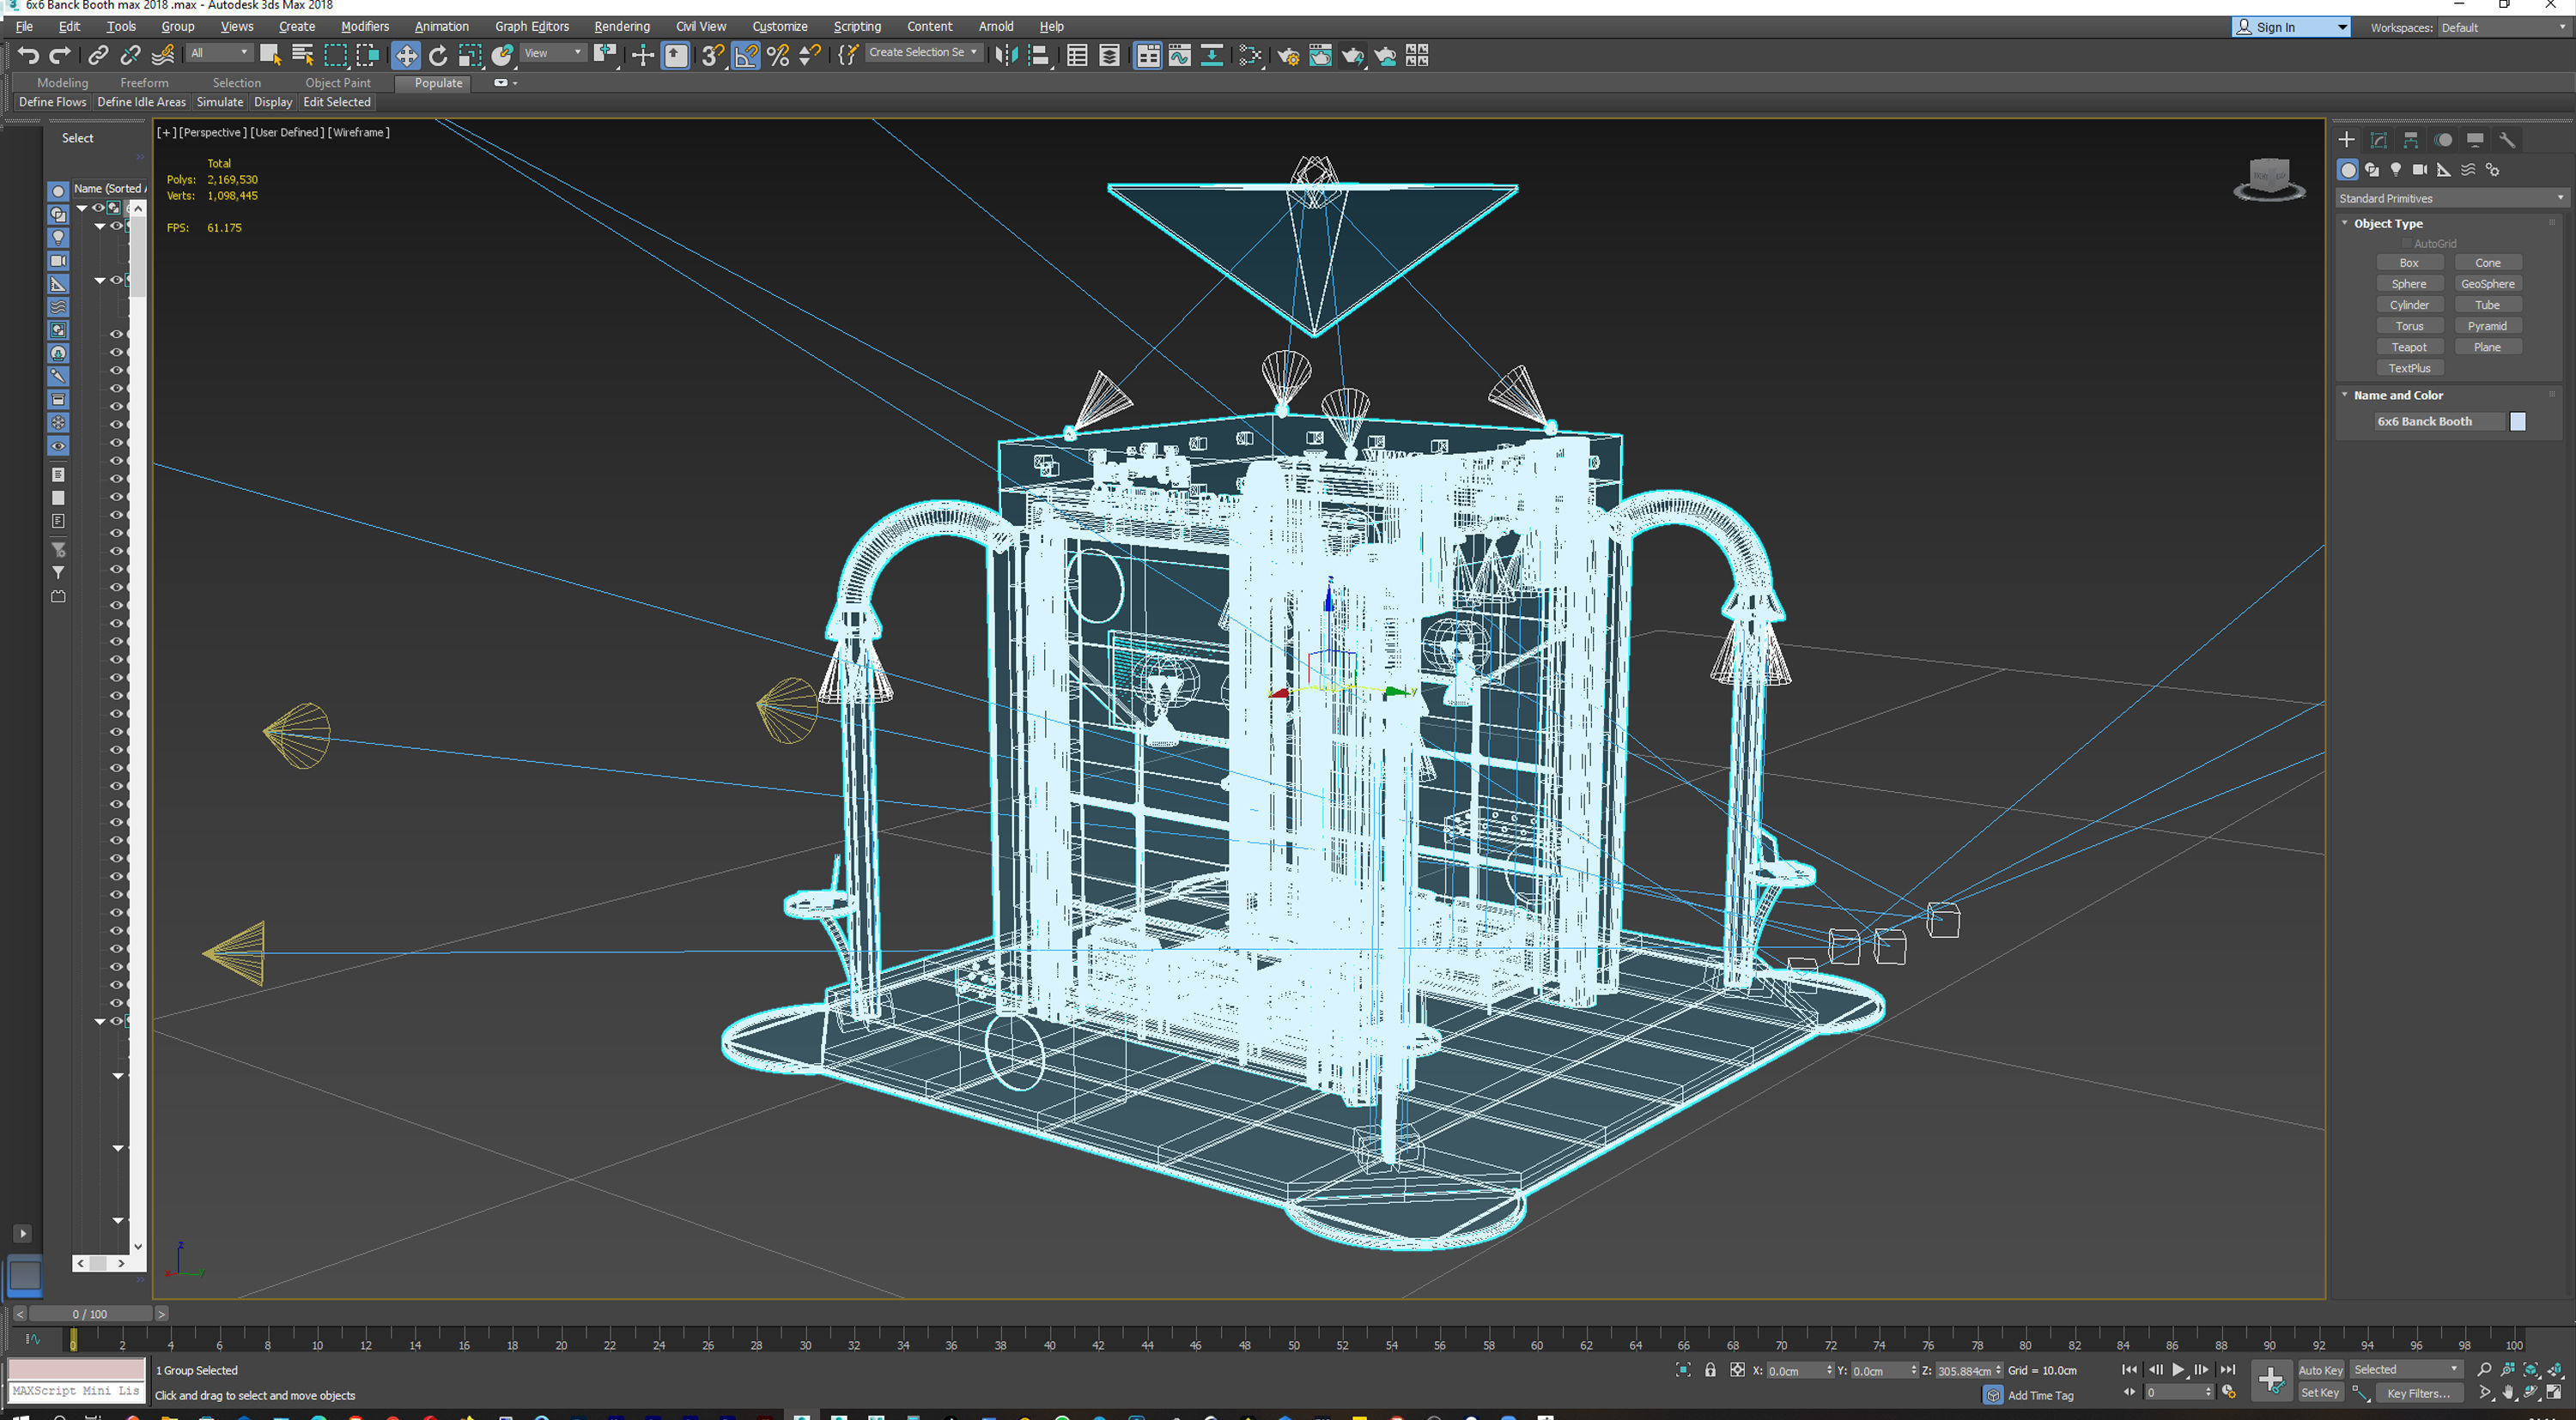
Task: Enable Auto Key animation mode
Action: (2321, 1370)
